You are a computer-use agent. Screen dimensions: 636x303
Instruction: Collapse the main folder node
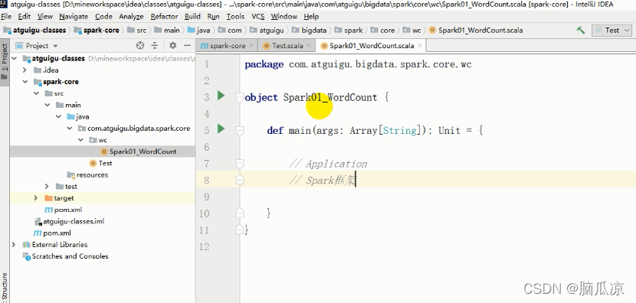point(48,105)
